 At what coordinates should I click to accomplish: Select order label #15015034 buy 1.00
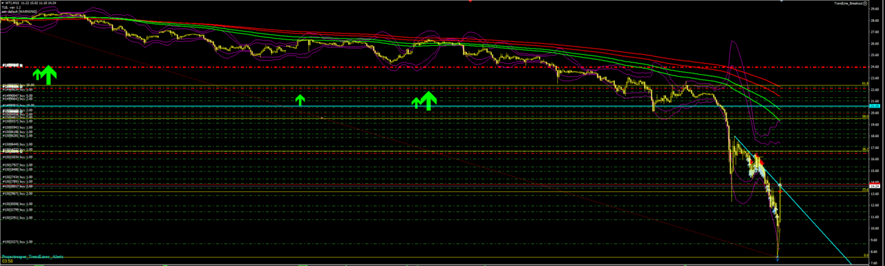(x=17, y=157)
